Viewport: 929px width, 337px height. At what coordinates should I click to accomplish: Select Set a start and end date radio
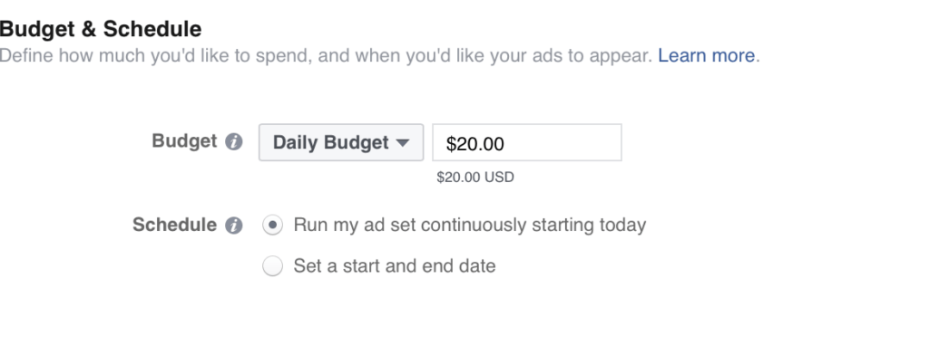272,266
